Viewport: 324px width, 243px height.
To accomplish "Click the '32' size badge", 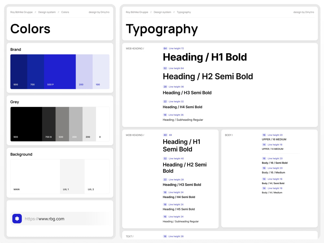I will click(165, 158).
